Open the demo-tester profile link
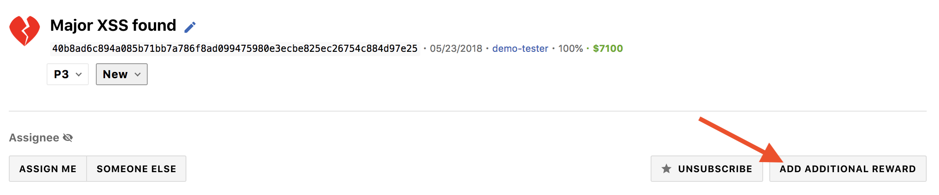This screenshot has width=939, height=195. coord(520,49)
